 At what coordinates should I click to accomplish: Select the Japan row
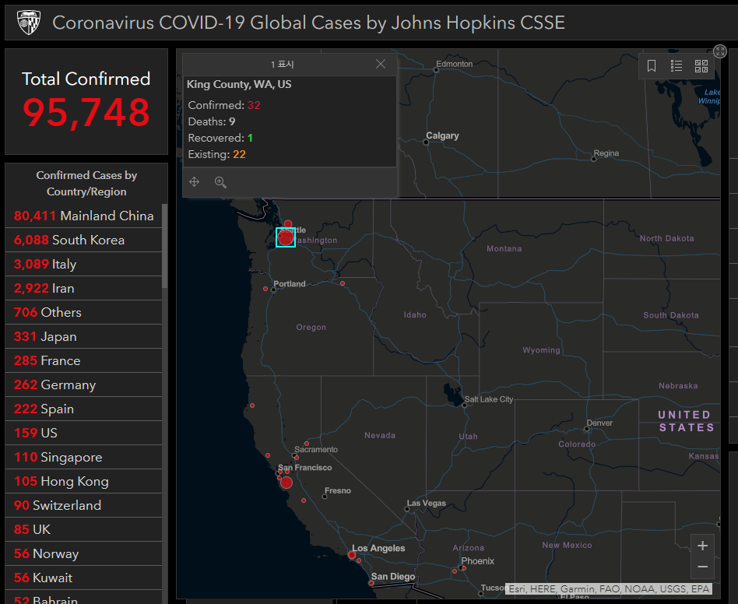[84, 336]
